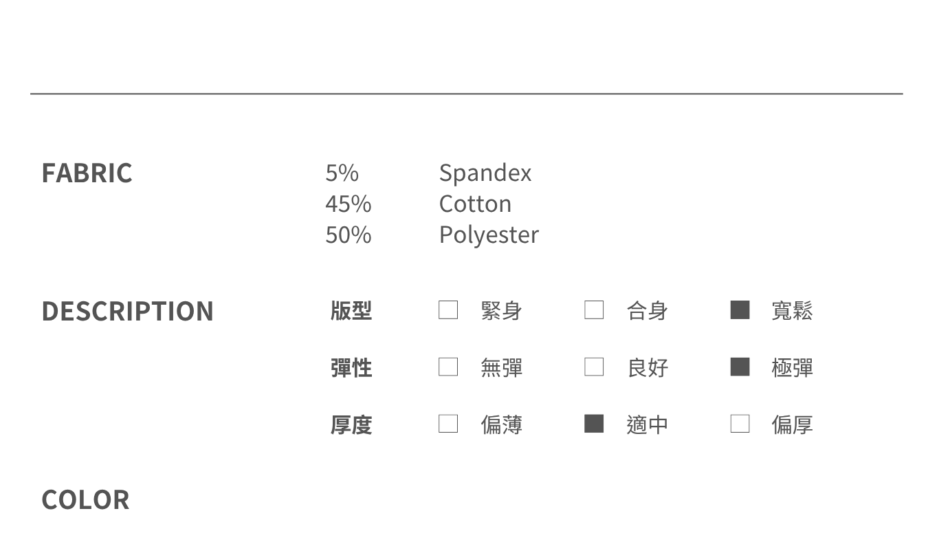939x542 pixels.
Task: Click the 彈性 row label
Action: 351,367
